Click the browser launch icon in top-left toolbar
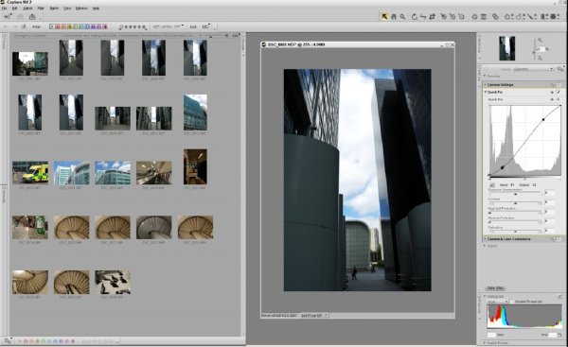Screen dimensions: 568x347 8,17
